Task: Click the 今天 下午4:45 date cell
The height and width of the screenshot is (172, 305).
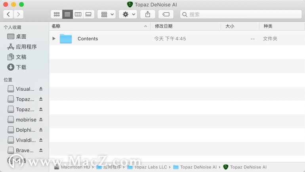Action: point(170,39)
